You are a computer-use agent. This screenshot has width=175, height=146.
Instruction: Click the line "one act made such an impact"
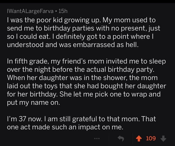(65, 127)
